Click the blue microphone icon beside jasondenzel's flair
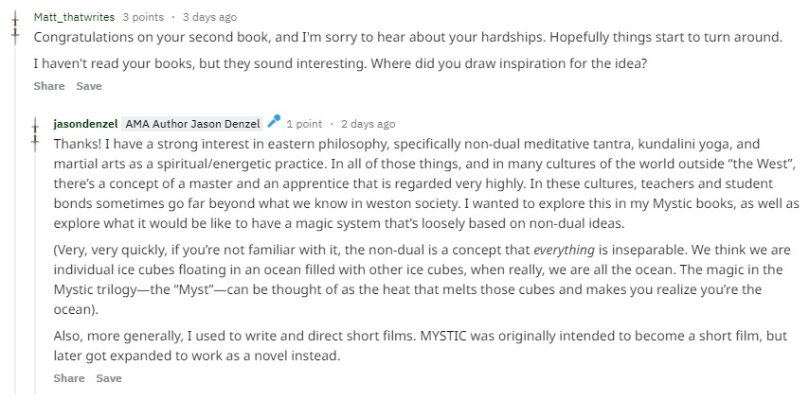Viewport: 809px width, 400px height. click(274, 122)
